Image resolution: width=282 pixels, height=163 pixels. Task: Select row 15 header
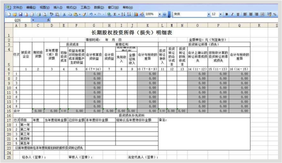pyautogui.click(x=9, y=111)
